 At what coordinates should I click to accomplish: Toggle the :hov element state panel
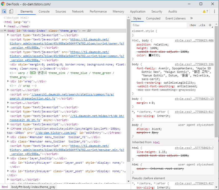(193, 25)
